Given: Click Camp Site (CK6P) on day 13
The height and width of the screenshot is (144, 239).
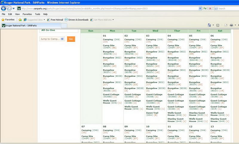Looking at the screenshot, I should 217,137.
